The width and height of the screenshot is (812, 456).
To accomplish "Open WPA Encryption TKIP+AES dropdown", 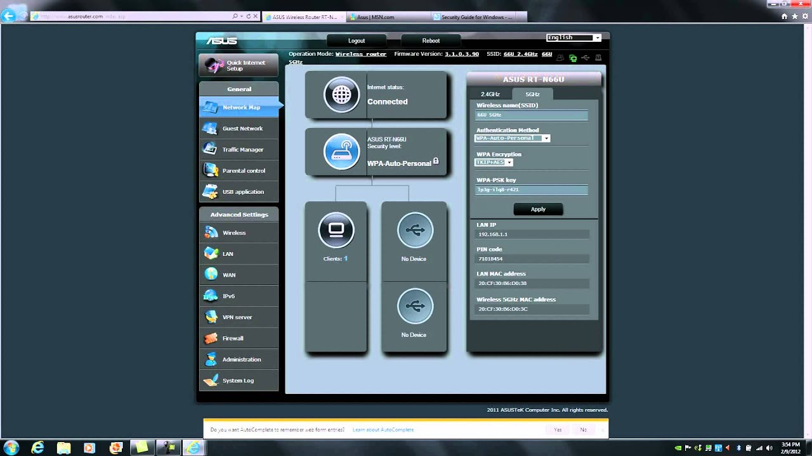I will [x=494, y=163].
